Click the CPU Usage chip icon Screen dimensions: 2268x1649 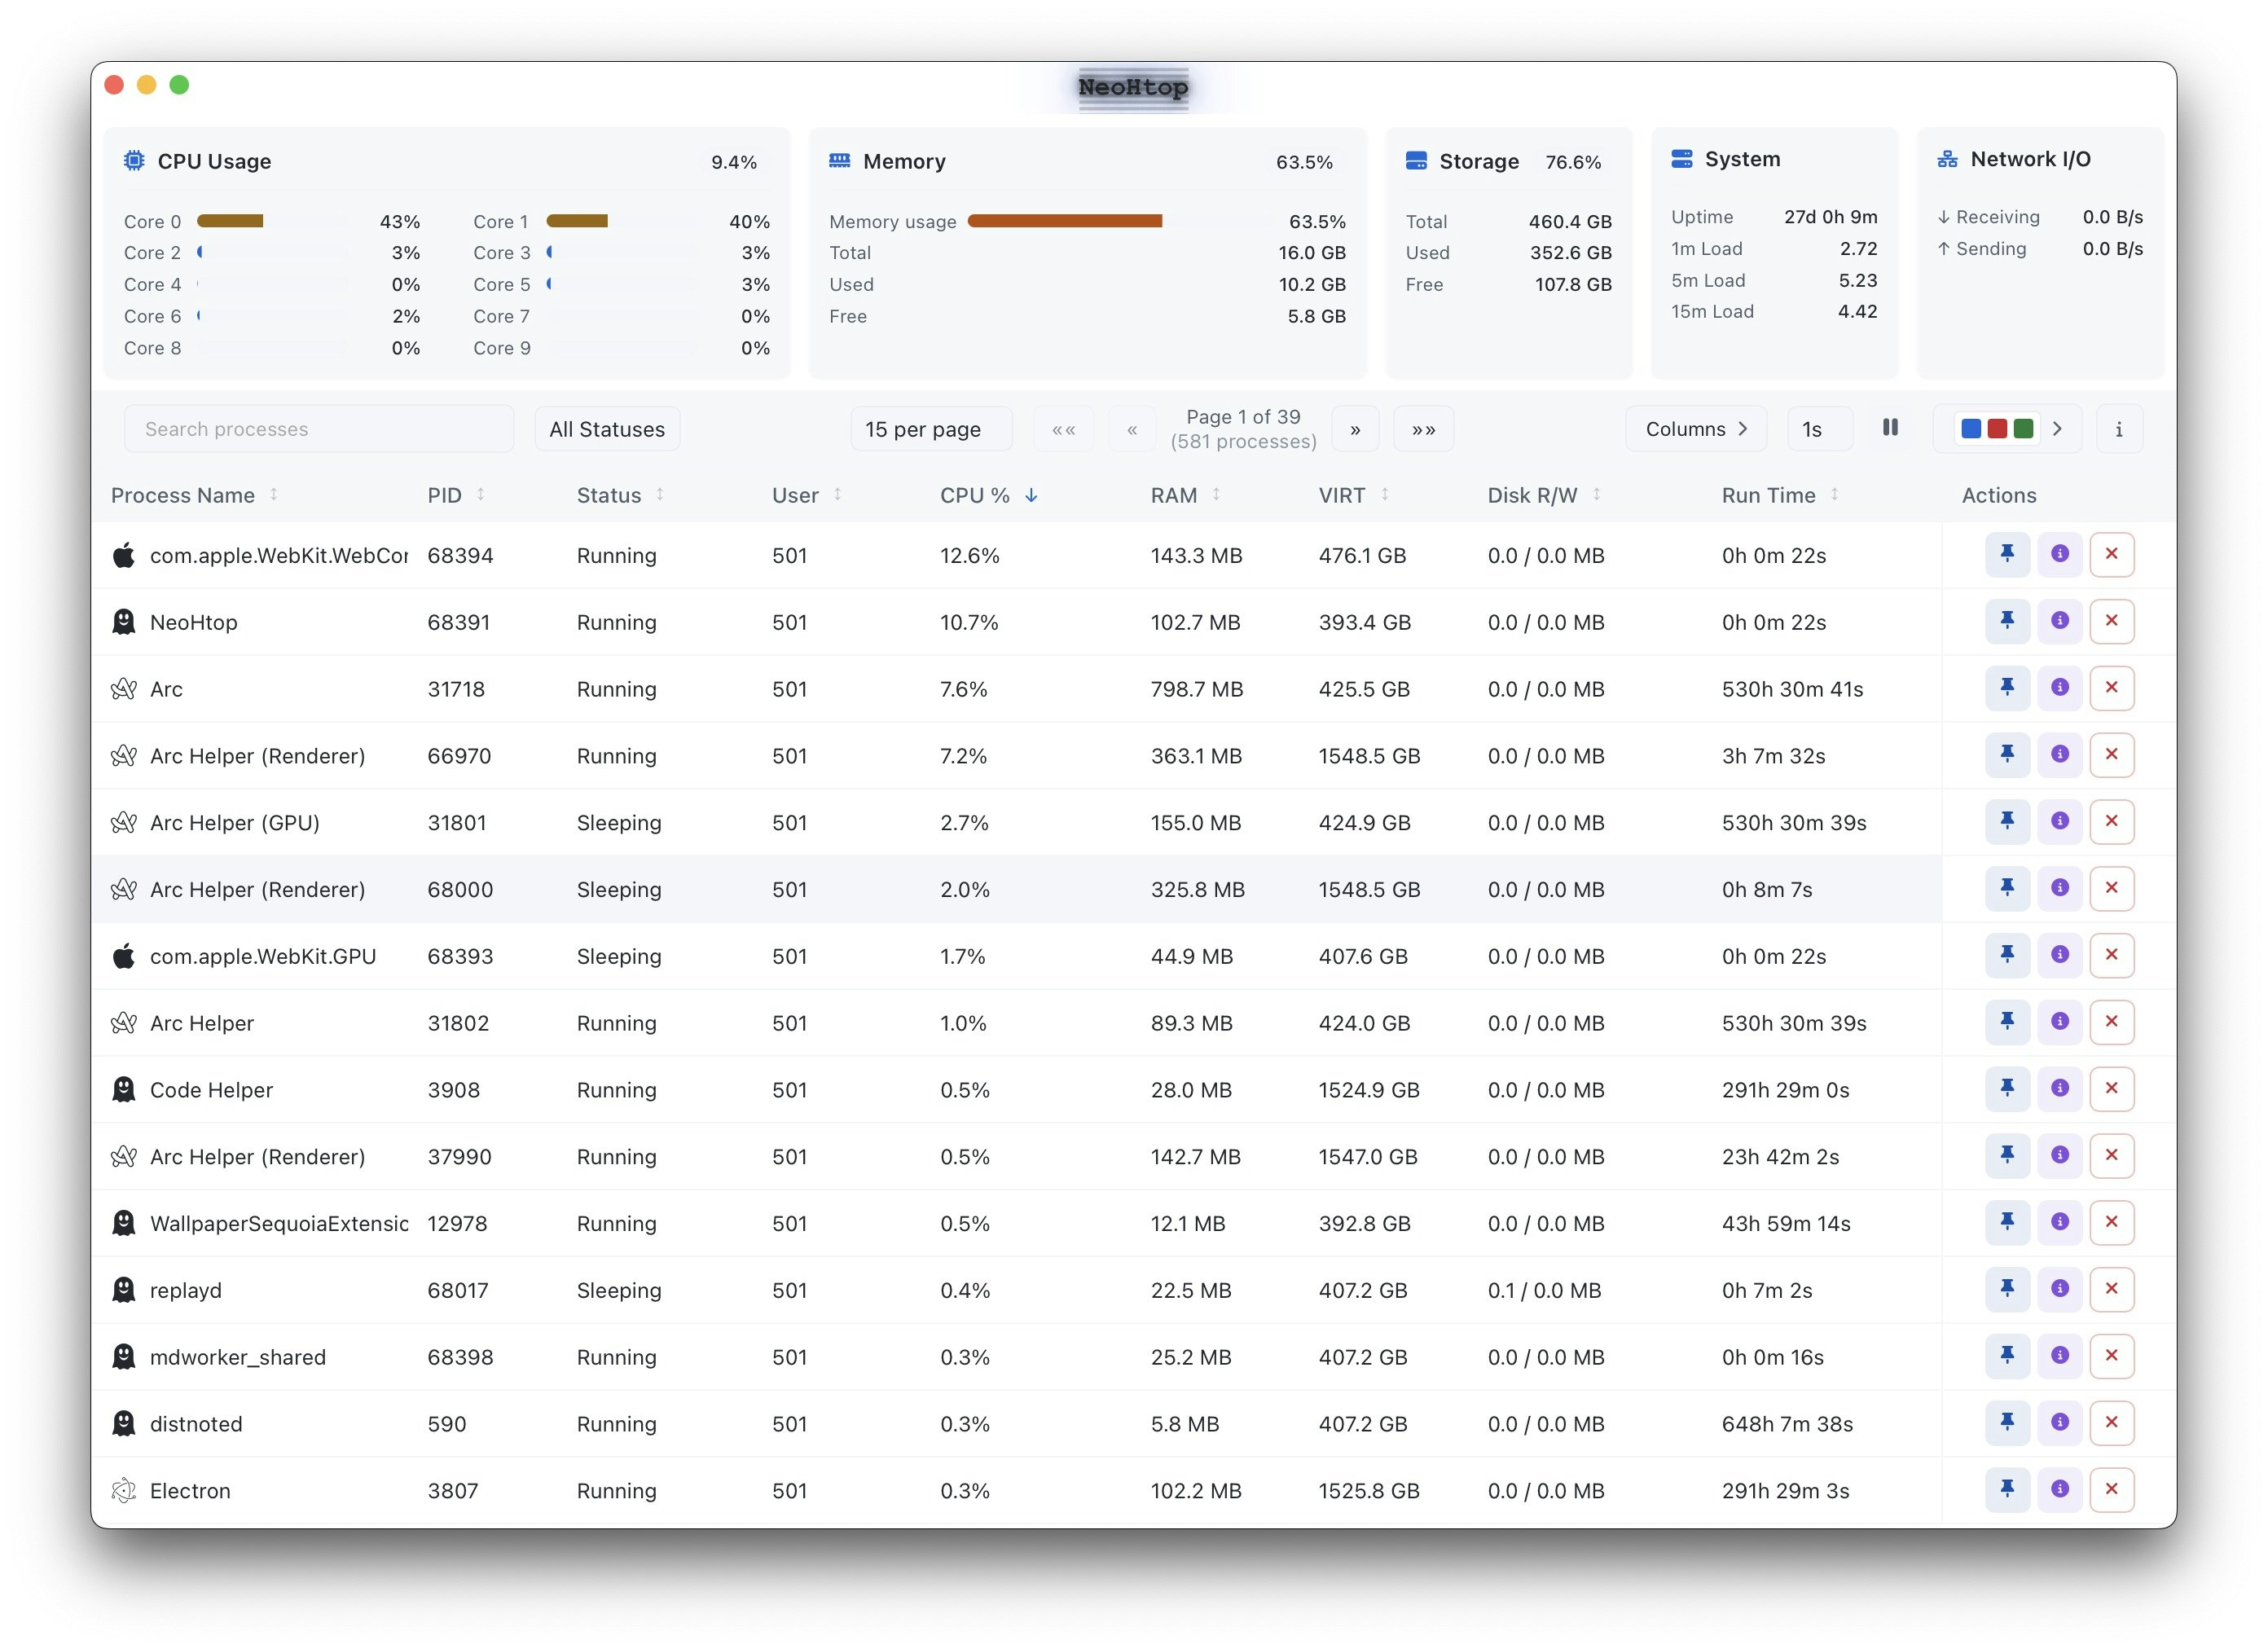[x=134, y=161]
